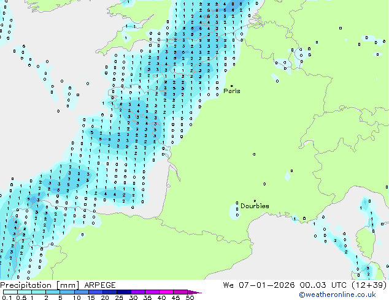389x300 pixels.
Task: Select the 20 mm legend color swatch
Action: [x=109, y=292]
